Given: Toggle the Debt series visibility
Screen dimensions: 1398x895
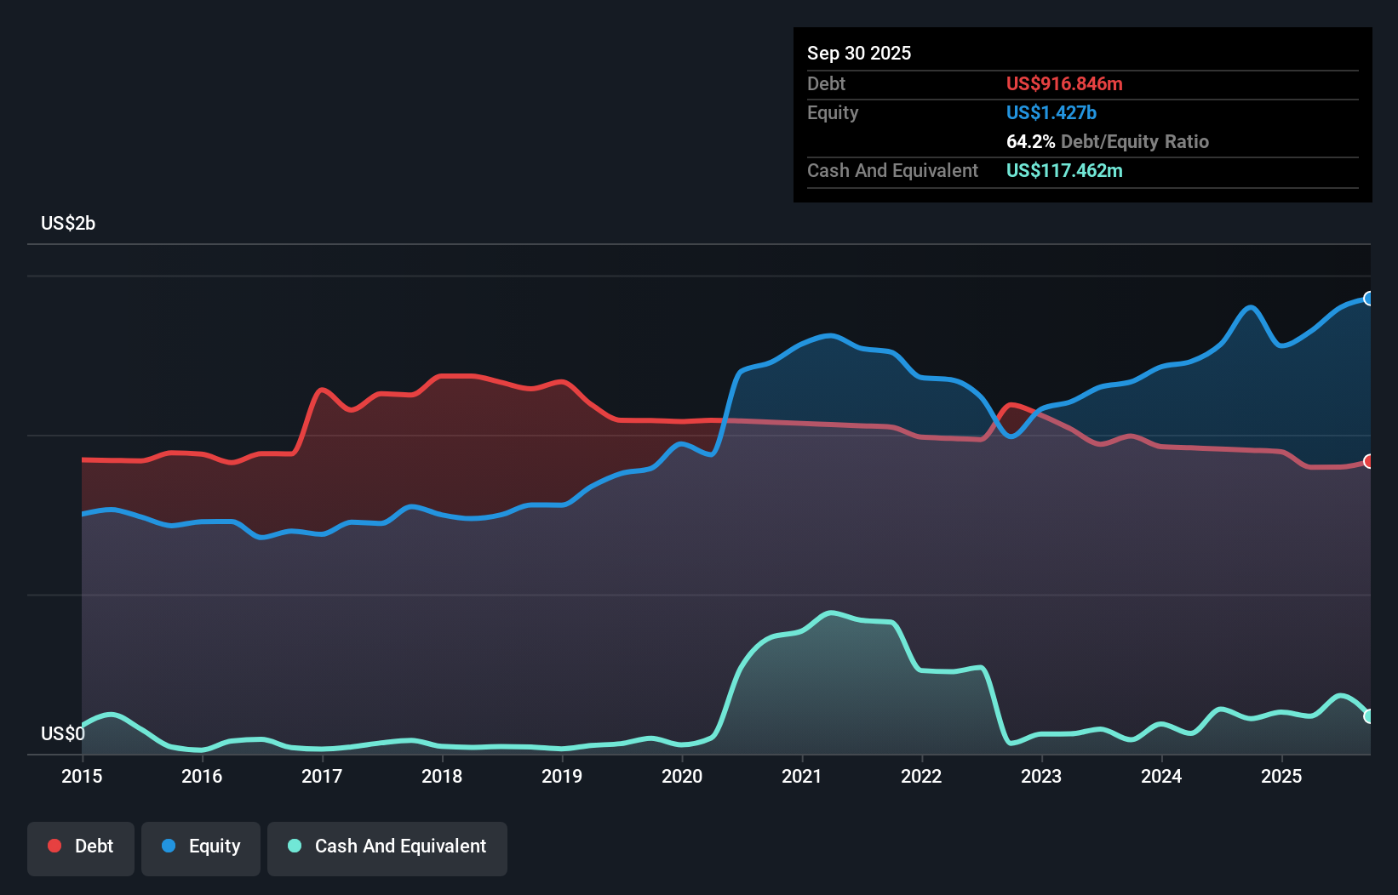Looking at the screenshot, I should tap(81, 847).
